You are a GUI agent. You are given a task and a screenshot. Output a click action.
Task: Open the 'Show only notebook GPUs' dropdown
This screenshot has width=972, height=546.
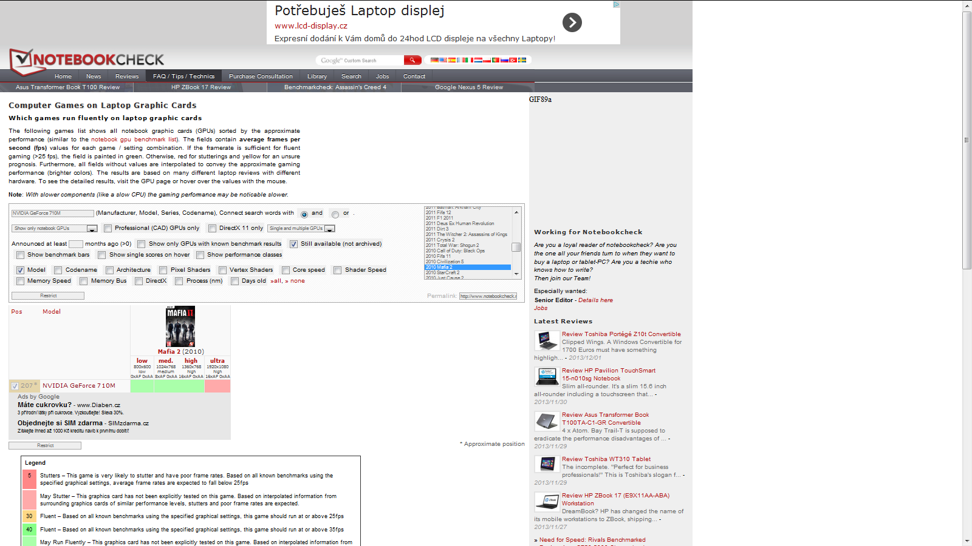[54, 229]
